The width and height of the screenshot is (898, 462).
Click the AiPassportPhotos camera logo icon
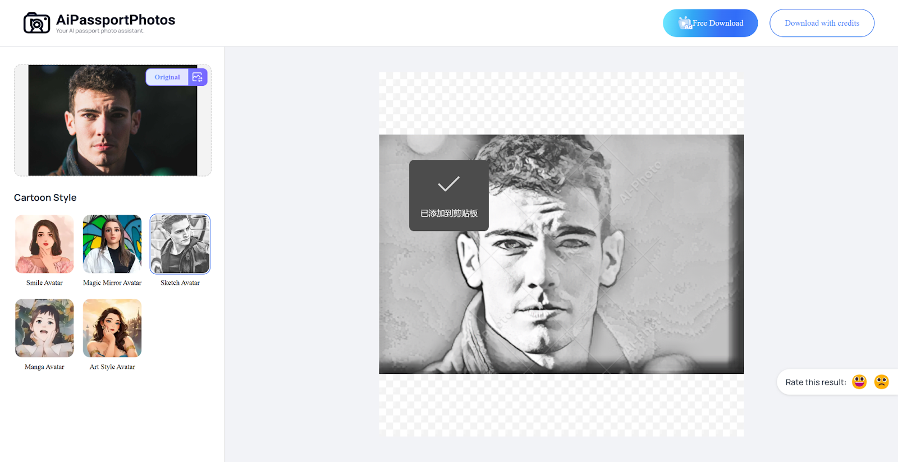(x=36, y=23)
